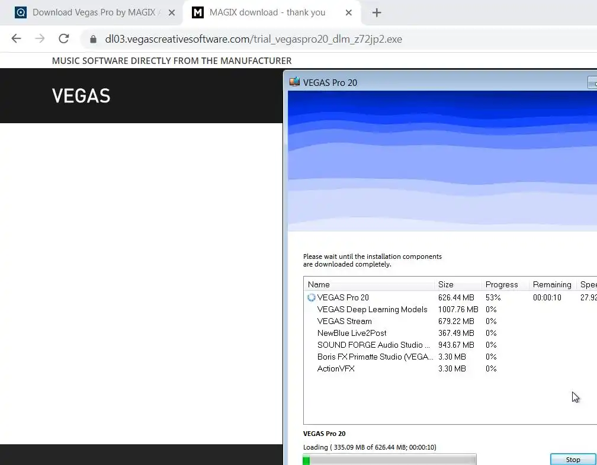Click the 367.49 MB size cell
The image size is (597, 465).
pos(456,333)
